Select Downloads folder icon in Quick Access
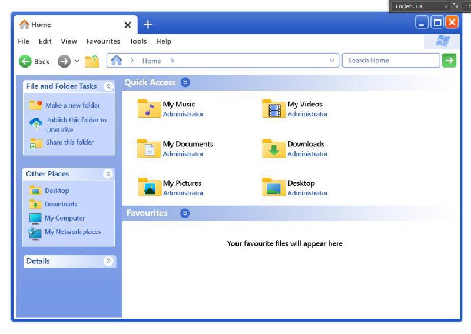Image resolution: width=471 pixels, height=334 pixels. point(274,148)
